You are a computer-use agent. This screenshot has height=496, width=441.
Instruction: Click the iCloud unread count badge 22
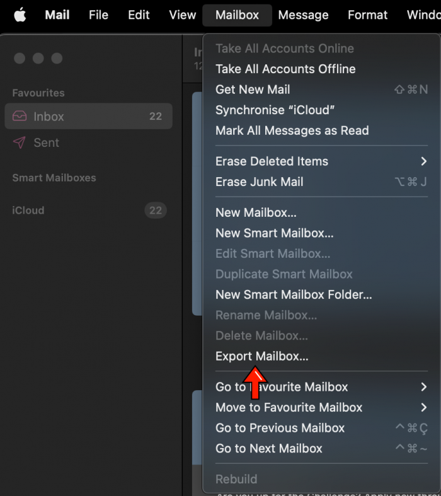(156, 211)
